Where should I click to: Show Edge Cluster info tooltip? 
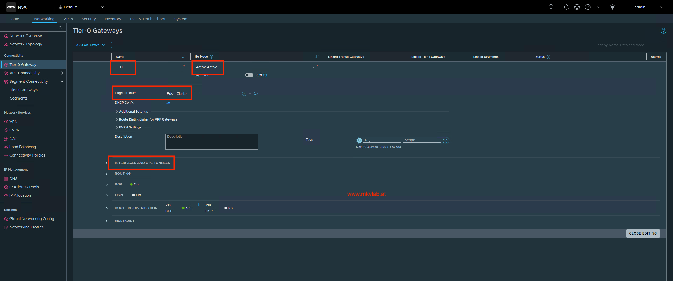click(x=256, y=93)
